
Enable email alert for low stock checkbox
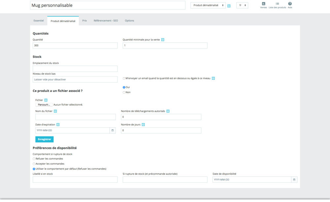[124, 78]
